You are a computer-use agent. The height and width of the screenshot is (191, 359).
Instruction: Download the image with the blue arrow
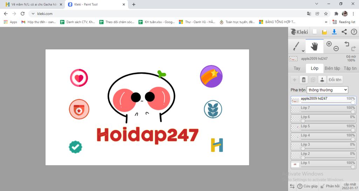tap(334, 32)
